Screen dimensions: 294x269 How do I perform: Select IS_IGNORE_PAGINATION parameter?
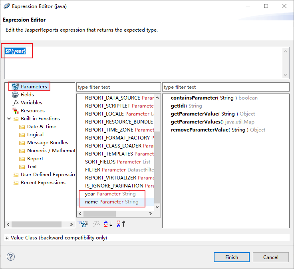(119, 186)
